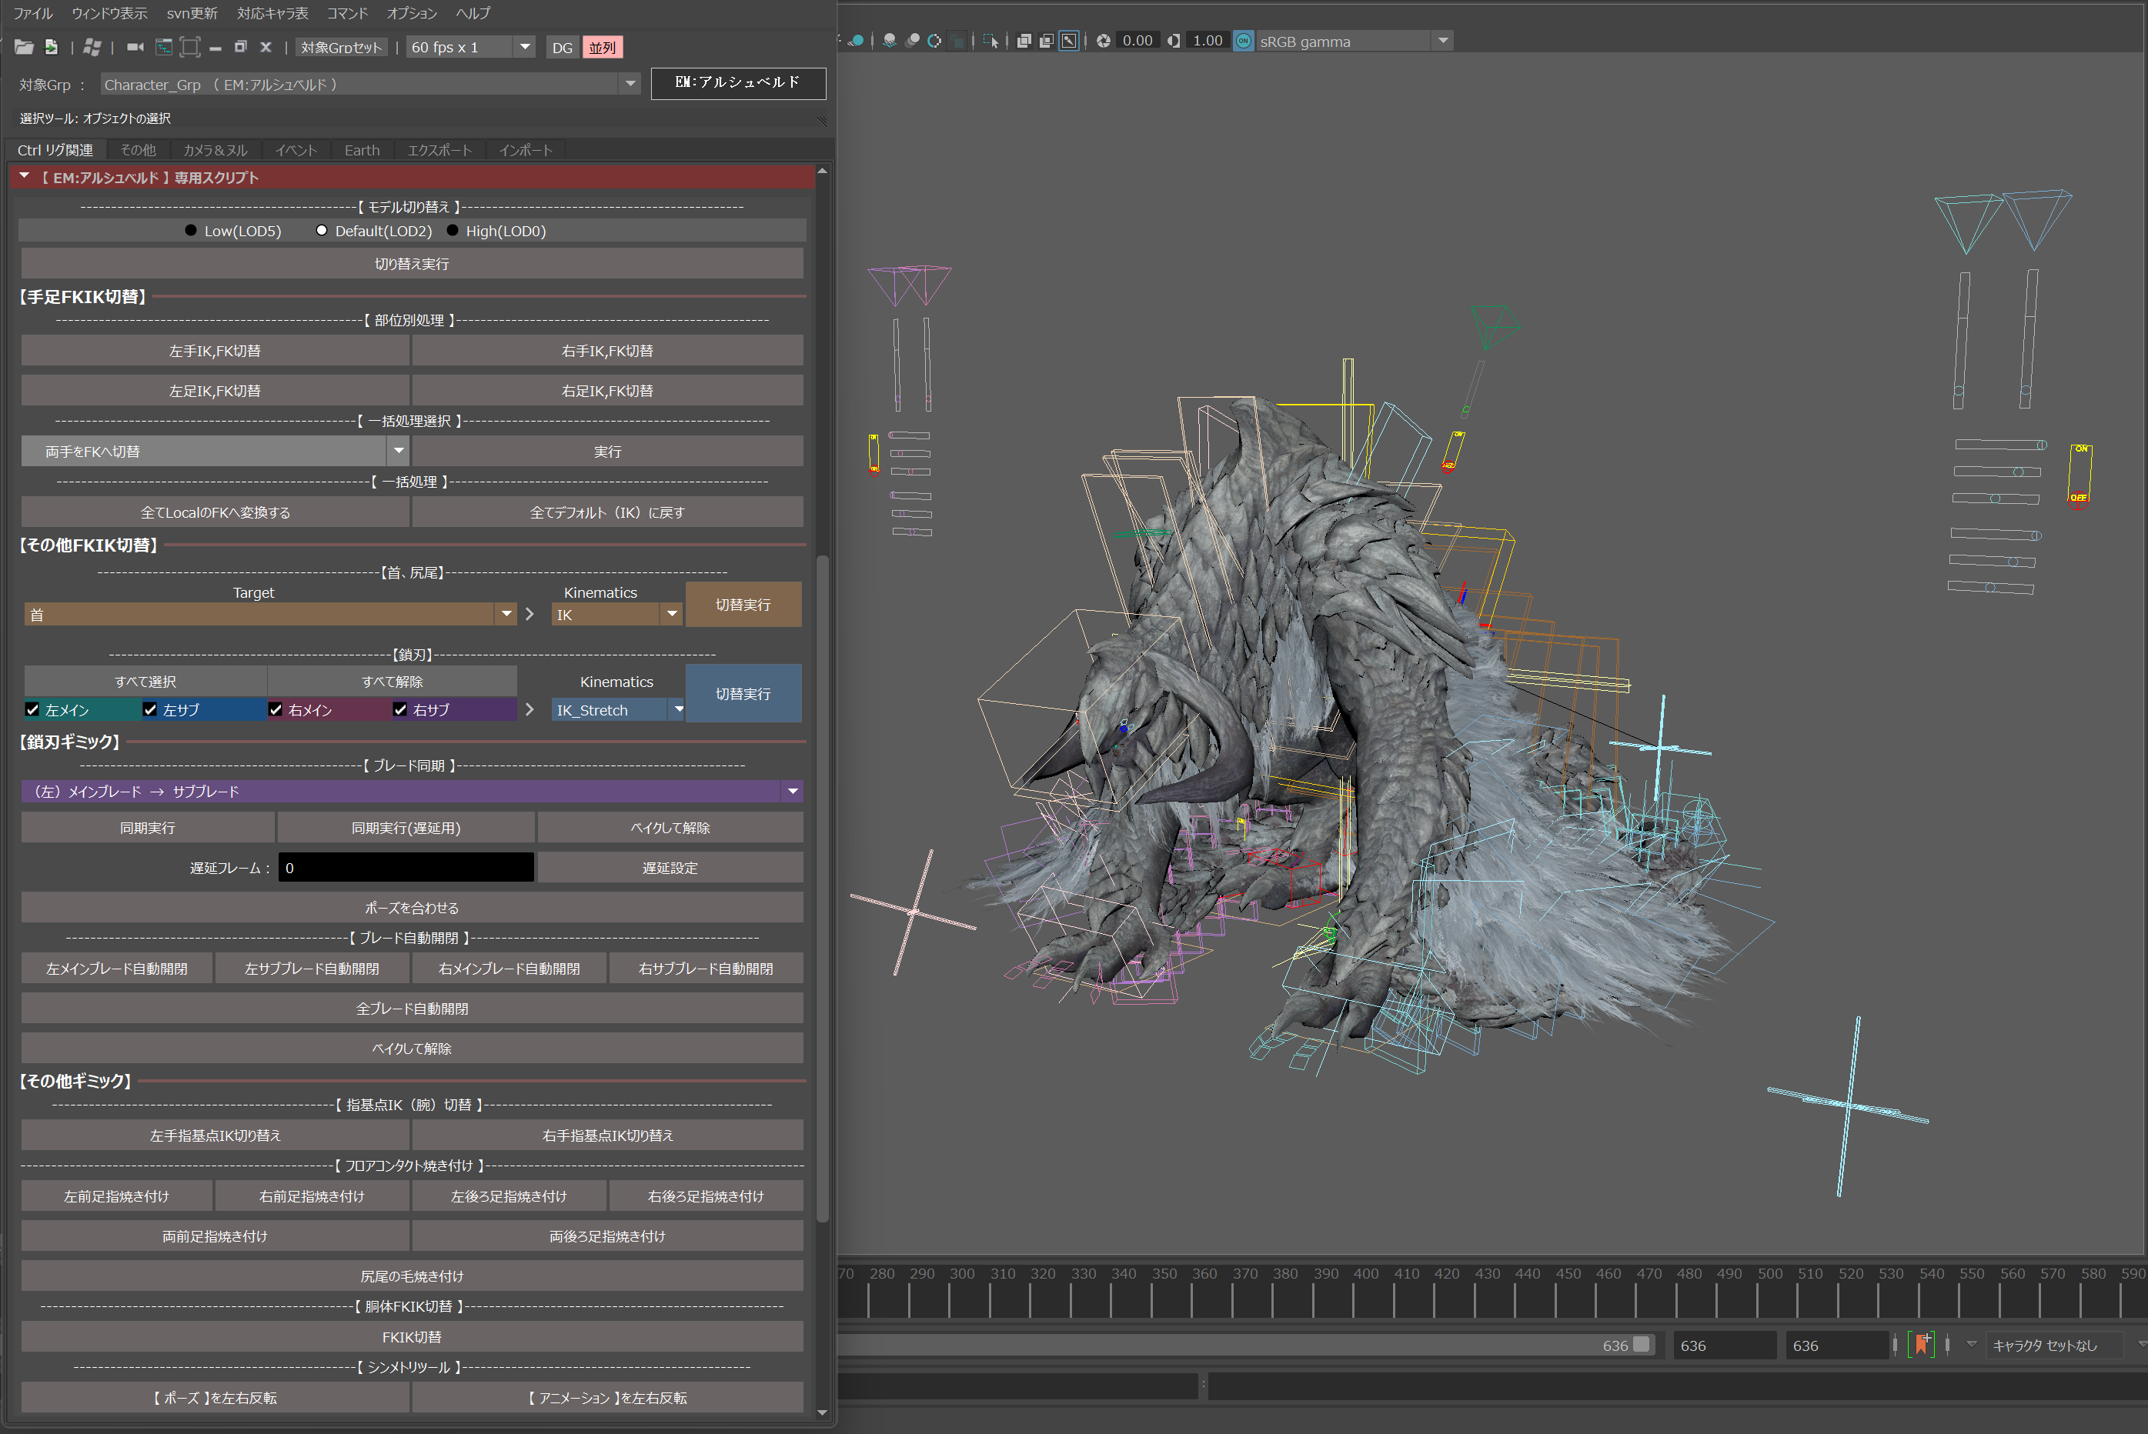The image size is (2148, 1434).
Task: Click the open folder icon
Action: [x=24, y=47]
